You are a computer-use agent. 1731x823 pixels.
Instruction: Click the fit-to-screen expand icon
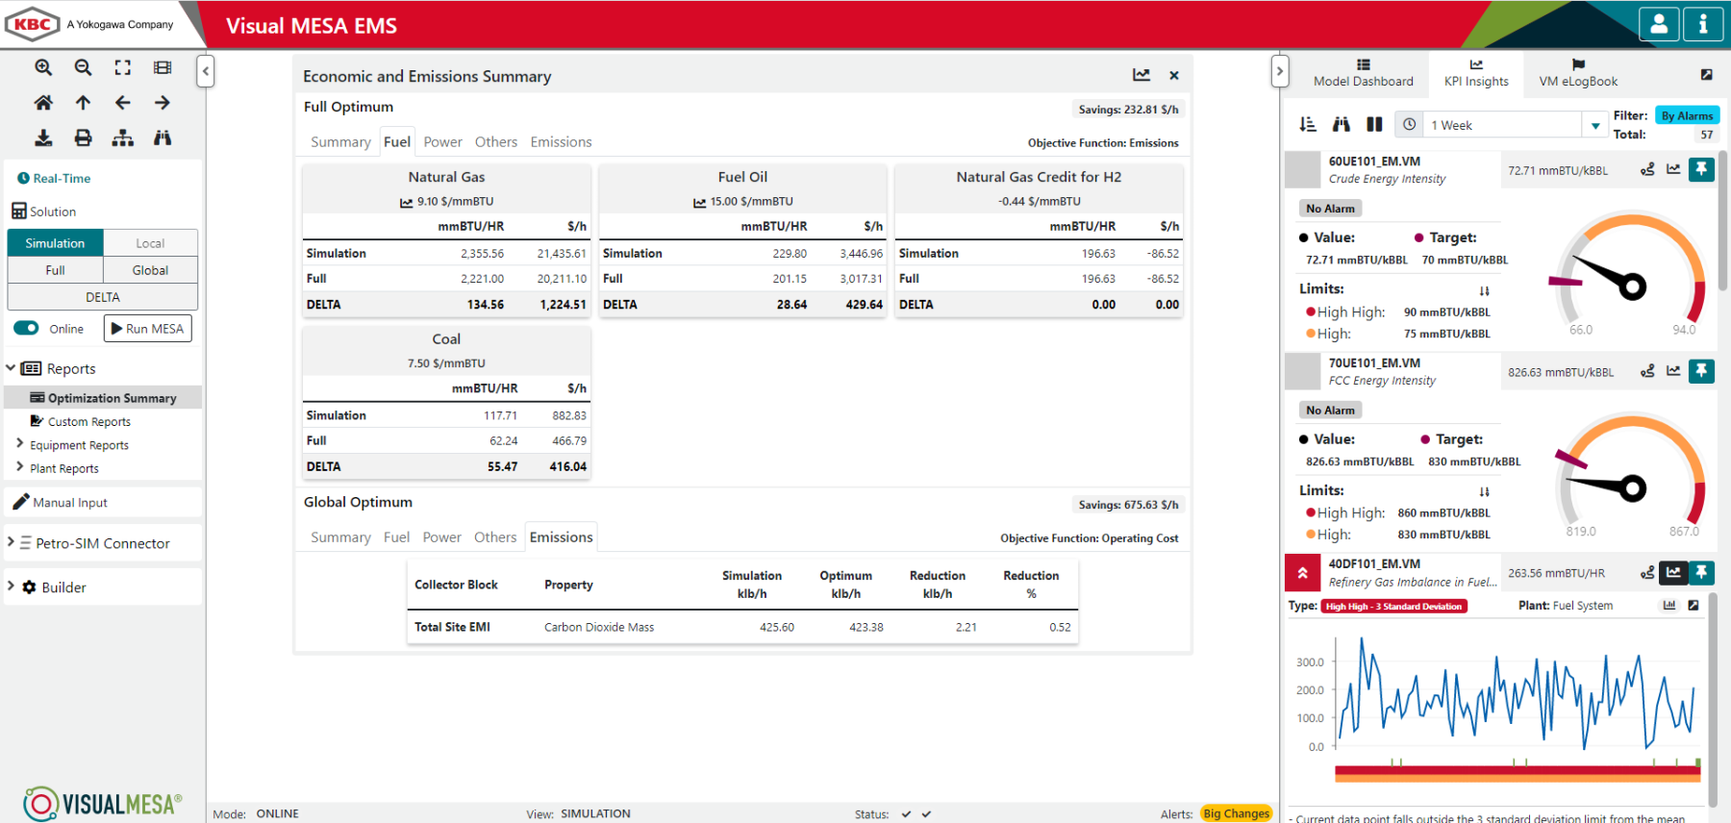point(123,67)
